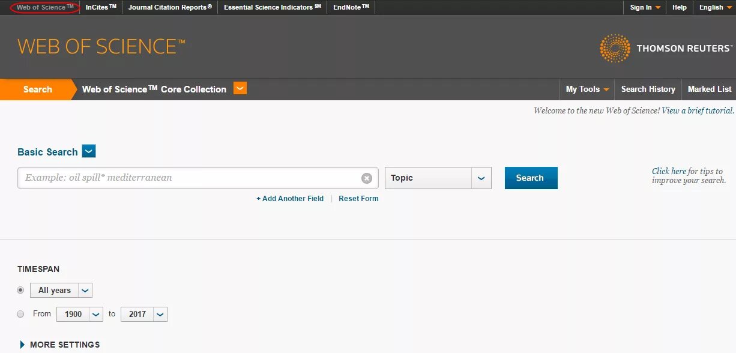Expand MORE SETTINGS section
736x353 pixels.
[x=60, y=345]
